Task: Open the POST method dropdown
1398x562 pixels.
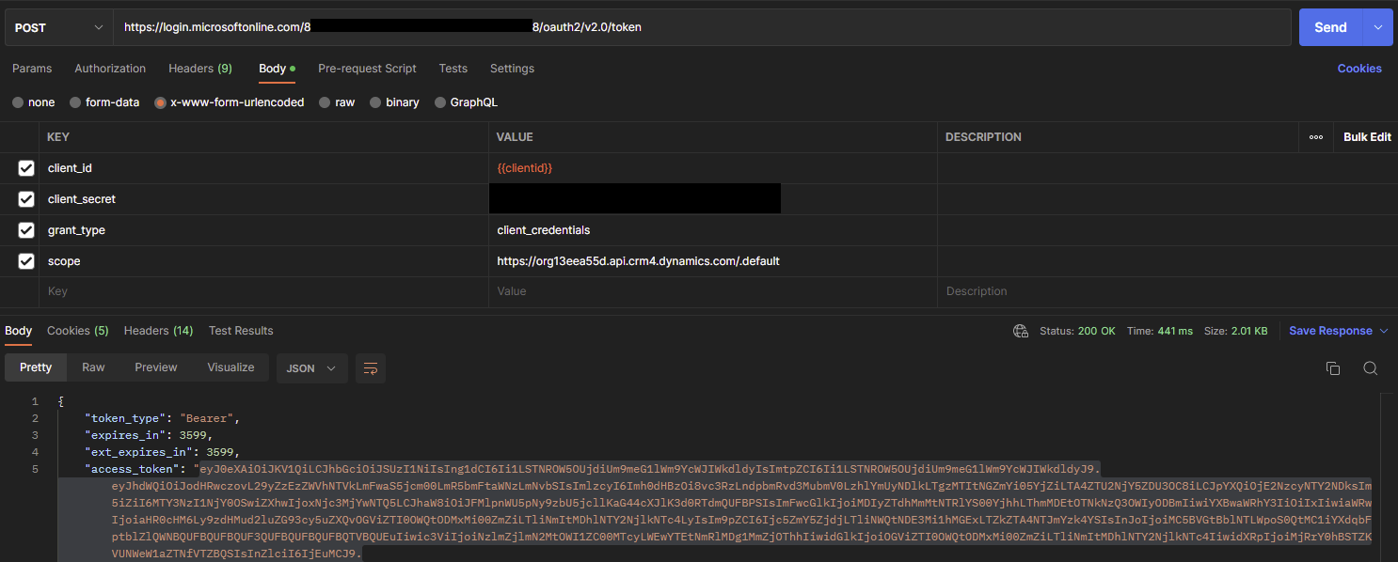Action: pyautogui.click(x=58, y=27)
